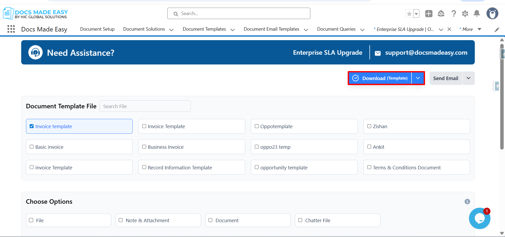Select the Enterprise SLA Upgrade tab
The image size is (505, 237).
(404, 29)
